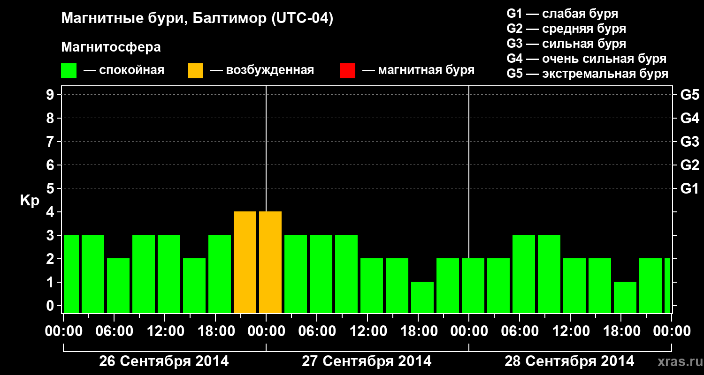Image resolution: width=704 pixels, height=375 pixels.
Task: Click the 18:00 tick label of 26 September
Action: point(215,331)
